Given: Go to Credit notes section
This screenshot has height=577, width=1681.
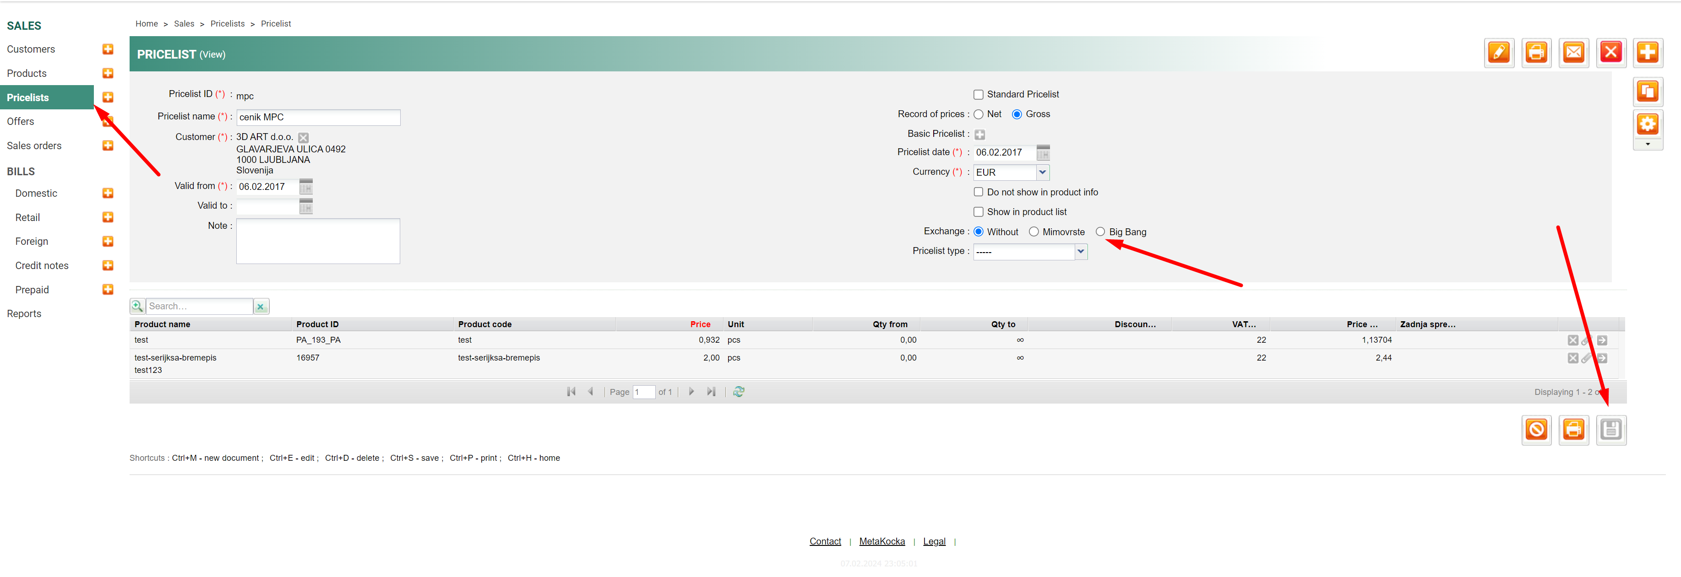Looking at the screenshot, I should [42, 266].
